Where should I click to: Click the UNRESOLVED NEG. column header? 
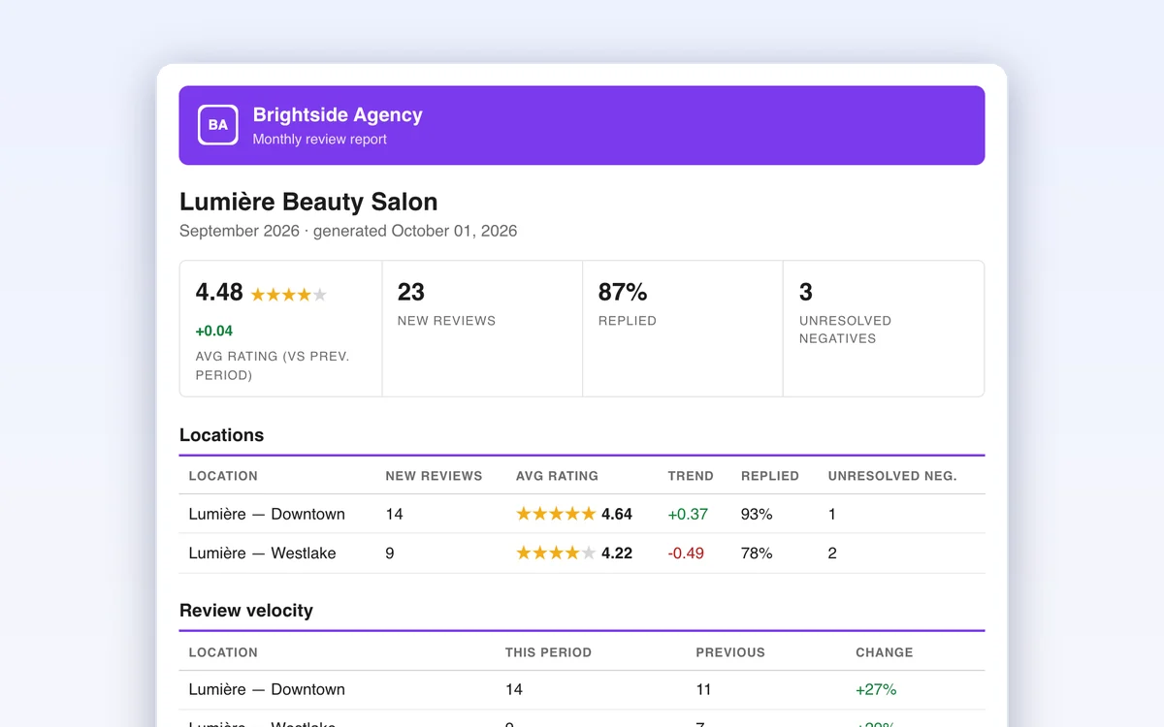pyautogui.click(x=892, y=476)
